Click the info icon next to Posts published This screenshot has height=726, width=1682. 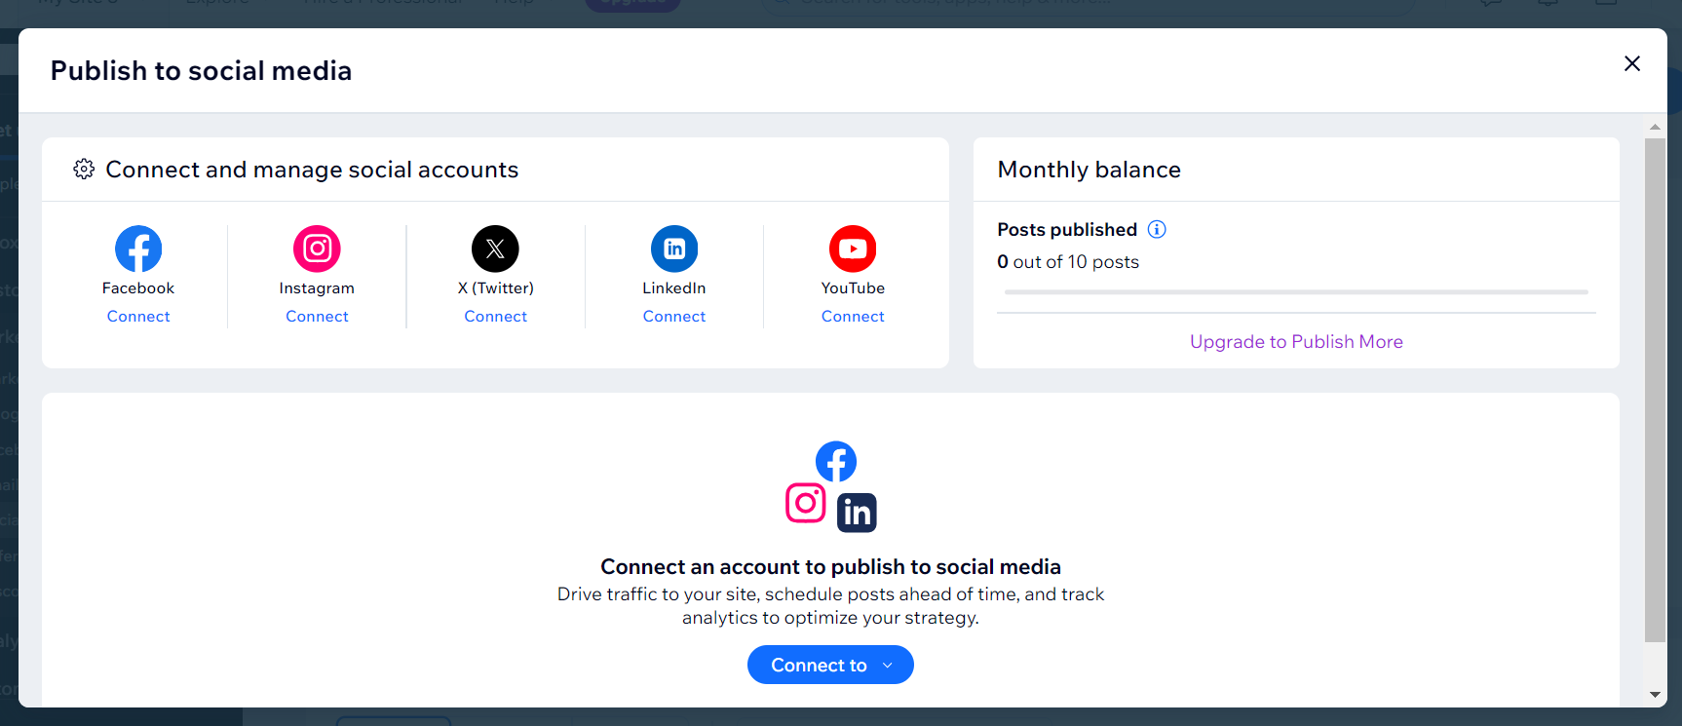click(x=1157, y=229)
